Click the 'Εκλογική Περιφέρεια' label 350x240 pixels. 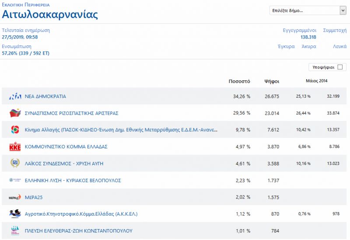26,5
